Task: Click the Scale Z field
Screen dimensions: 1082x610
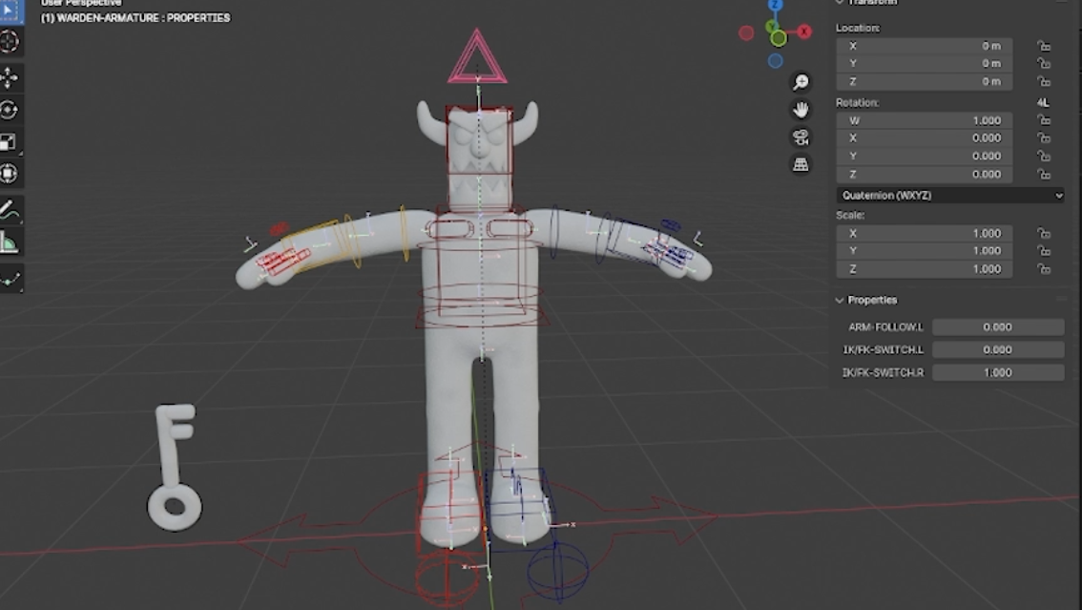Action: pyautogui.click(x=924, y=269)
